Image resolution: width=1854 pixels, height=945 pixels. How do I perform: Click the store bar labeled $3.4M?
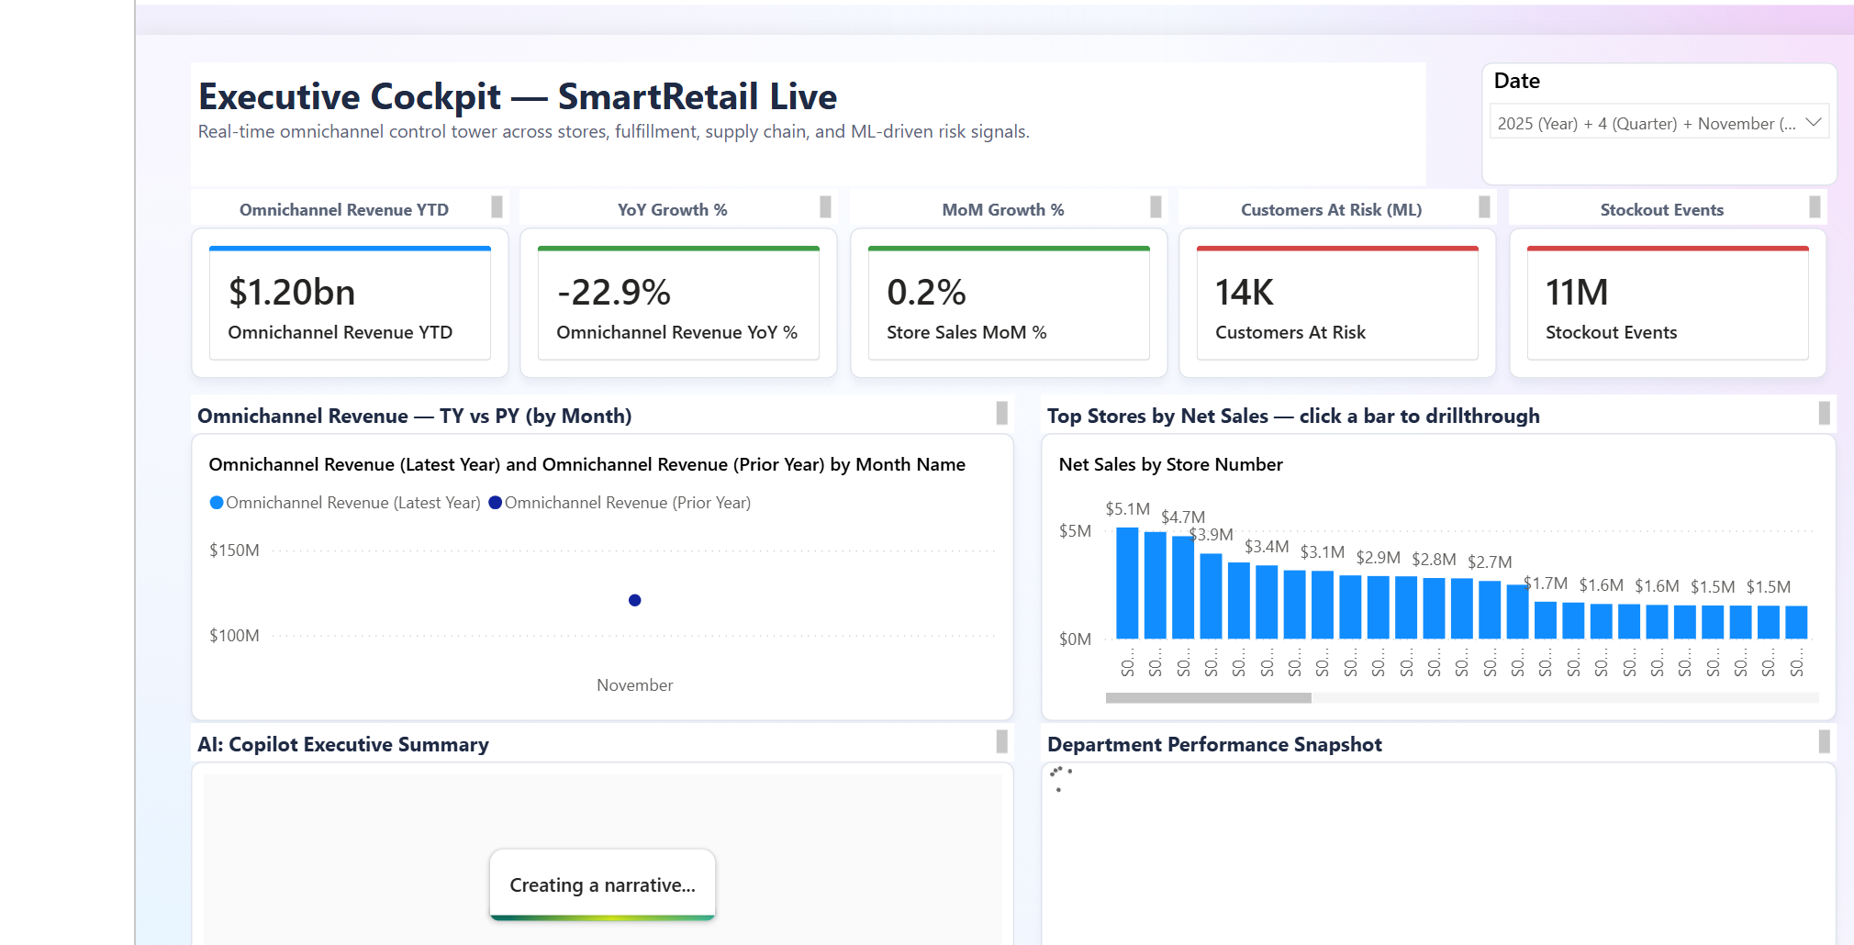point(1267,602)
